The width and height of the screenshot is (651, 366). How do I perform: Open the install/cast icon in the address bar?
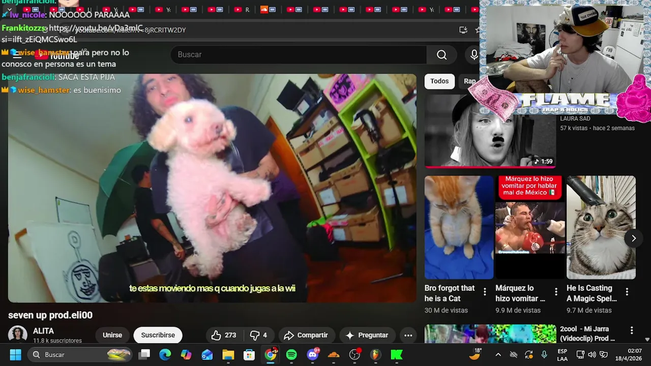463,30
